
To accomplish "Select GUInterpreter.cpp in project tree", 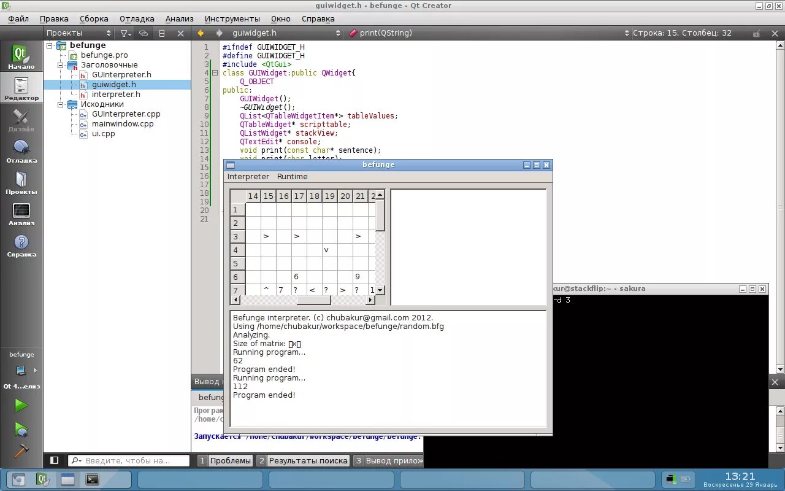I will [x=126, y=114].
